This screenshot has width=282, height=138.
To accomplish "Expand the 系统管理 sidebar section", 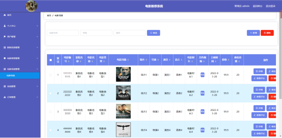I will pos(20,86).
